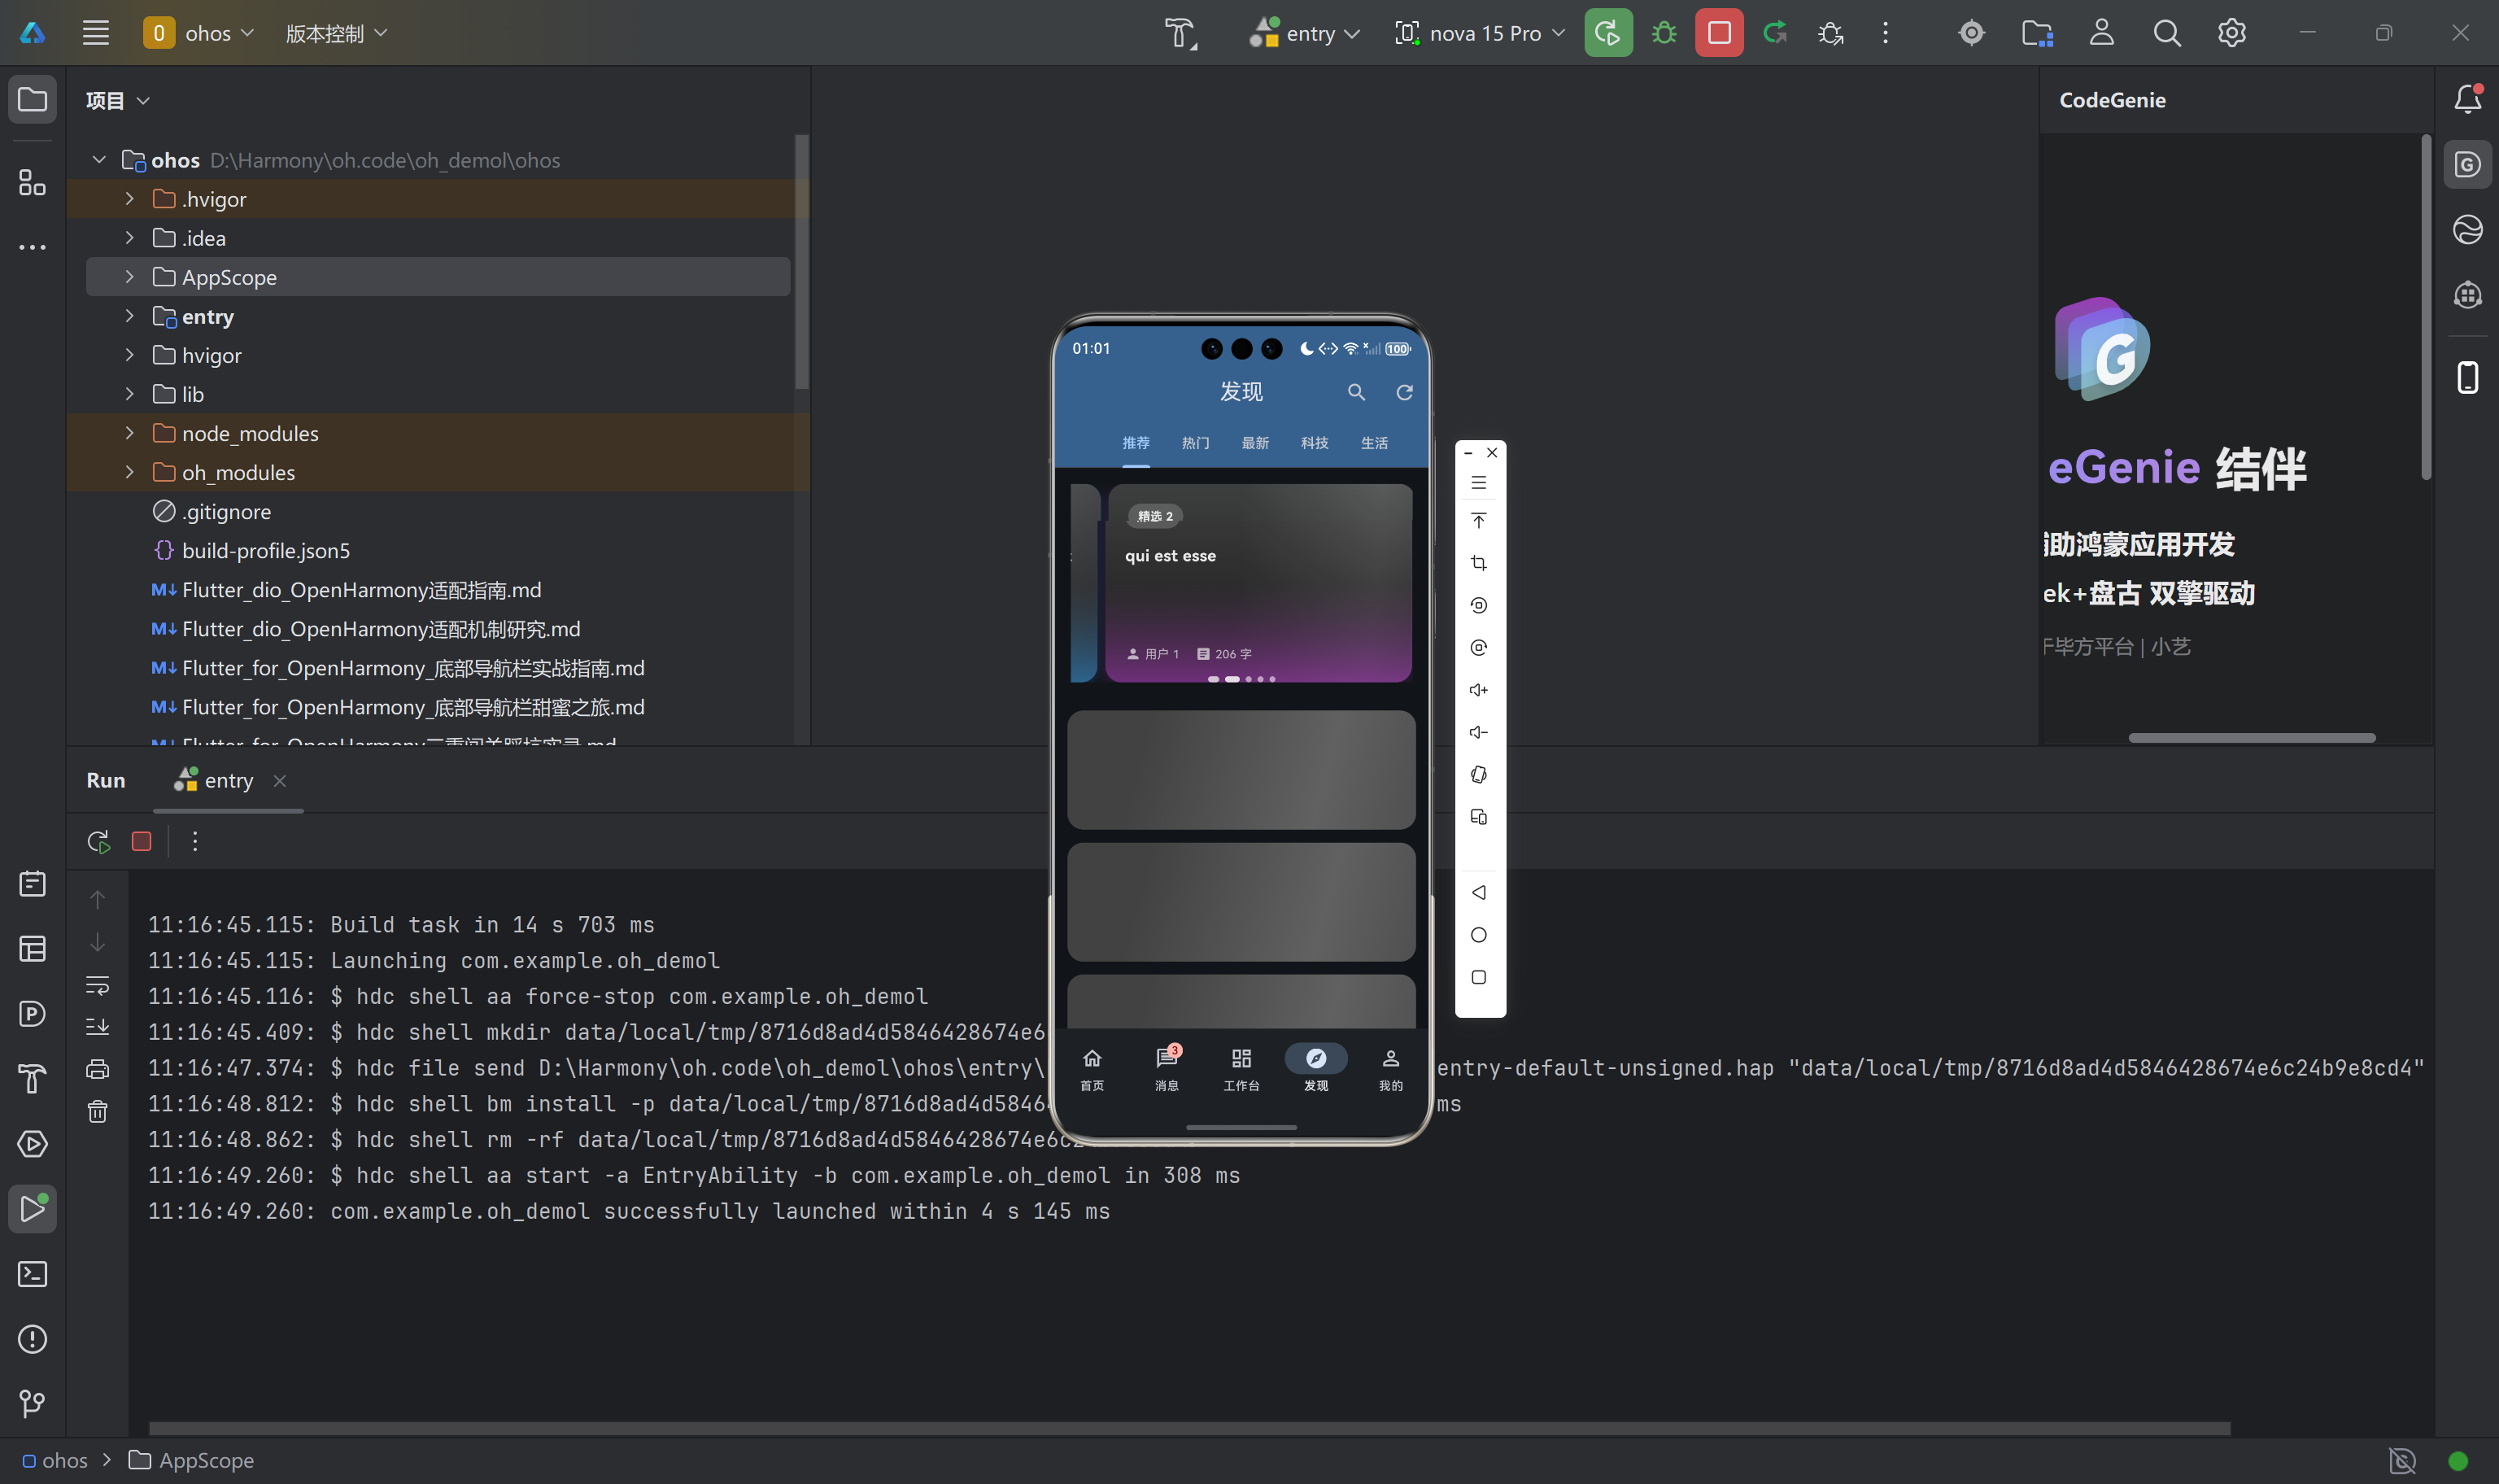2499x1484 pixels.
Task: Click the red Stop button in top toolbar
Action: coord(1718,33)
